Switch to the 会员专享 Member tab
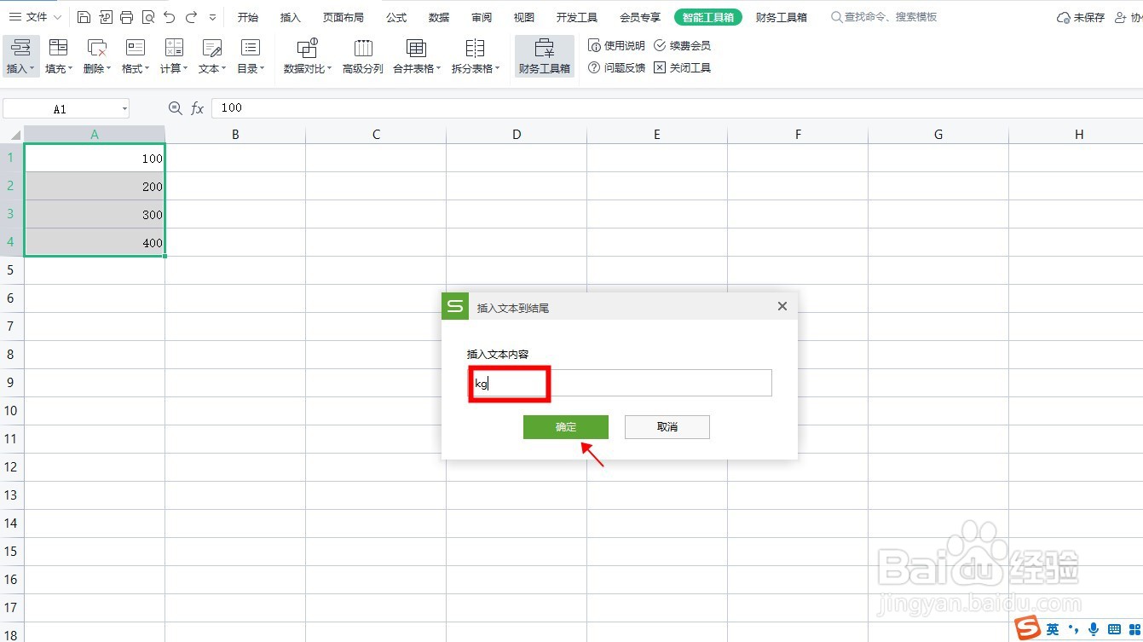Screen dimensions: 1143x642 640,17
